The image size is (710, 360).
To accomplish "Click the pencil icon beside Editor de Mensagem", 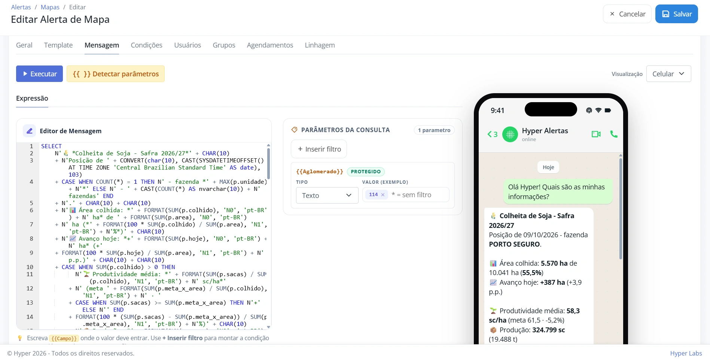I will [30, 131].
